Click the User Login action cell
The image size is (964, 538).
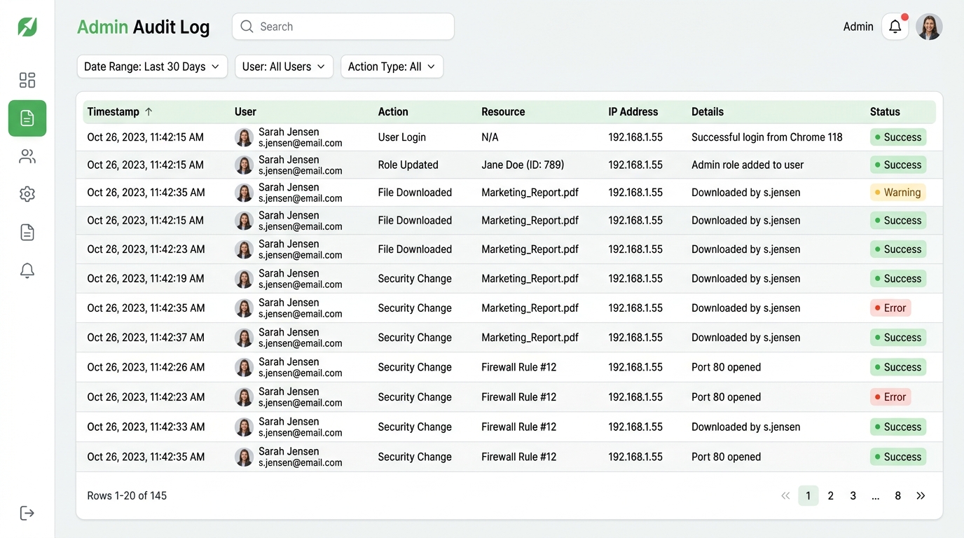[x=401, y=137]
